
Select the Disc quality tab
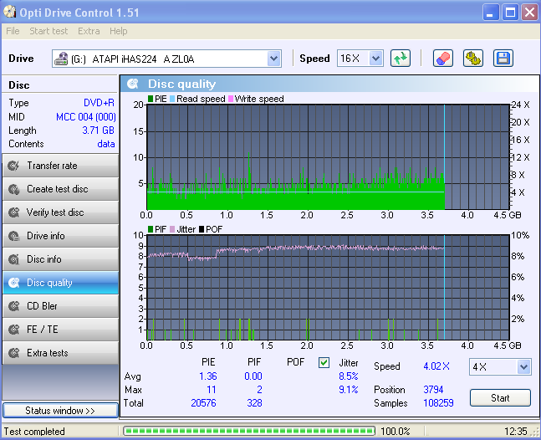click(60, 283)
